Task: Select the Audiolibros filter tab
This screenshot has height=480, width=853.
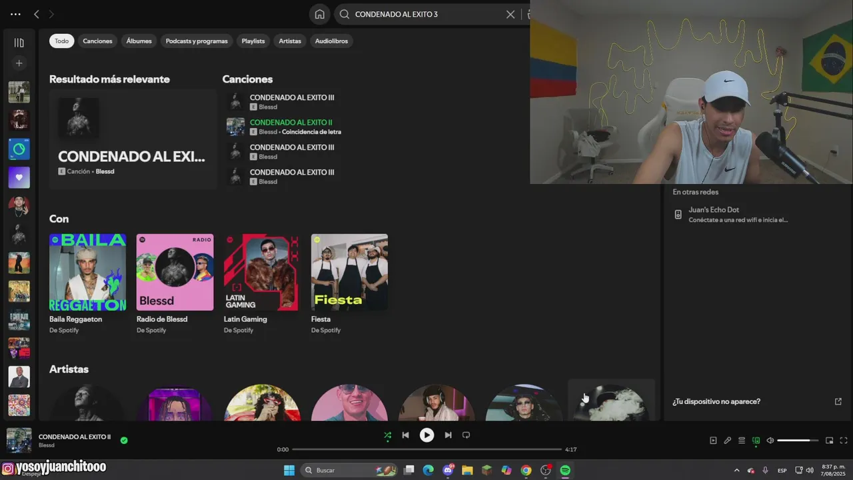Action: coord(331,41)
